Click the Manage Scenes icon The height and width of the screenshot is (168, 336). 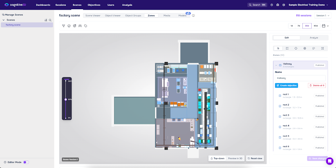(x=3, y=15)
